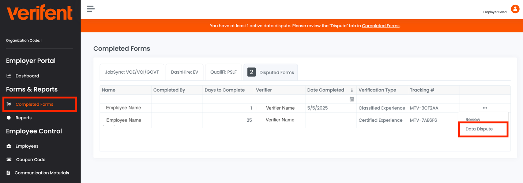This screenshot has height=183, width=523.
Task: Open the QualiFi: PSLF tab
Action: (223, 72)
